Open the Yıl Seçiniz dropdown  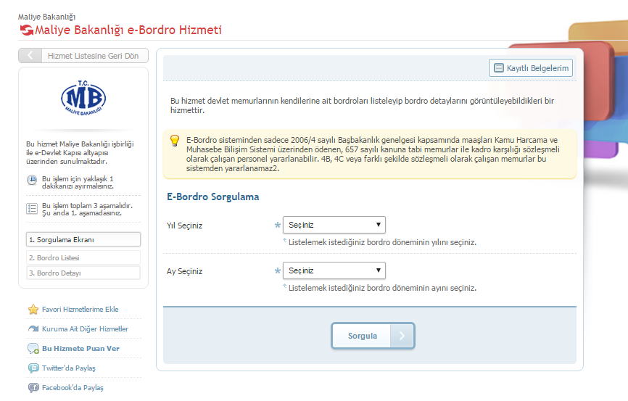click(334, 225)
